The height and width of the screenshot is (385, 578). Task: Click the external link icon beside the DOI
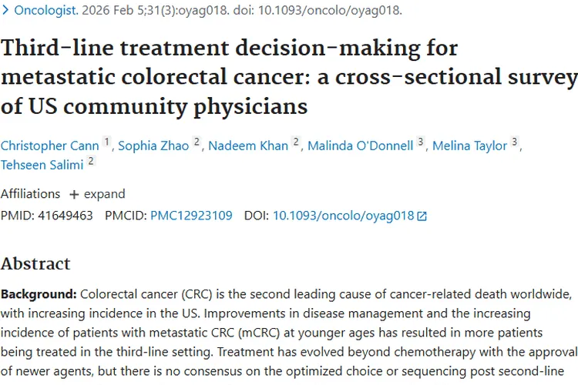click(x=422, y=216)
